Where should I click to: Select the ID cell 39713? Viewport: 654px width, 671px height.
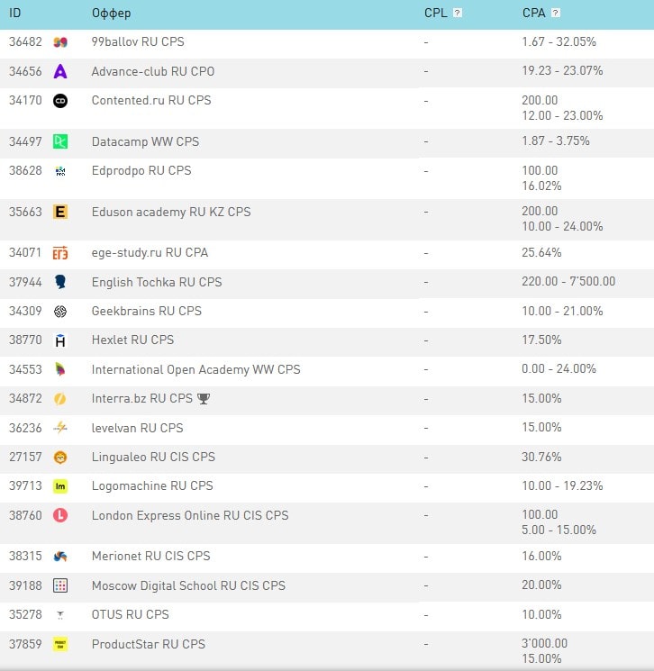(26, 485)
